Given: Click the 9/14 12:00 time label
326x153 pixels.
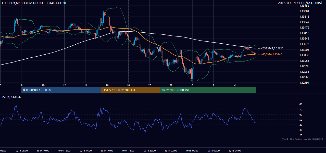Looking at the screenshot, I should point(64,150).
